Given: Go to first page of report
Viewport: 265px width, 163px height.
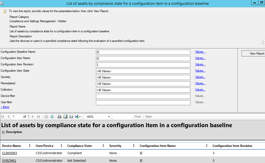Looking at the screenshot, I should (3, 117).
